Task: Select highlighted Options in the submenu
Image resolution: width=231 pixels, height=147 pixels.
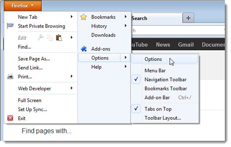Action: (x=164, y=59)
